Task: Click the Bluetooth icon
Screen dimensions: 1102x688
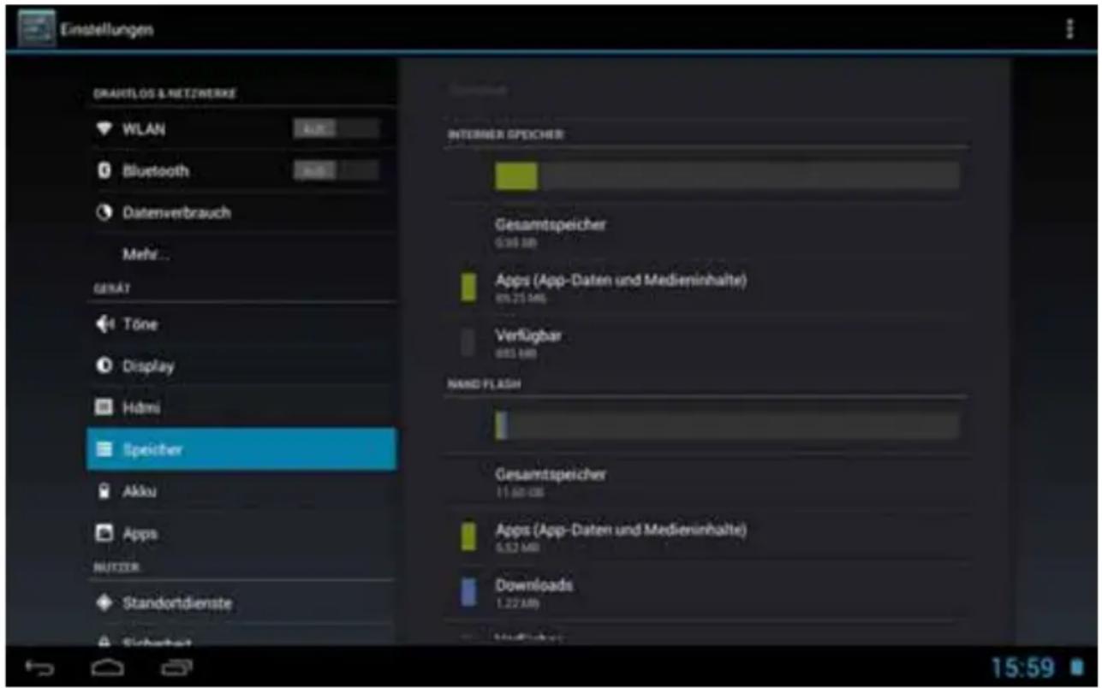Action: pyautogui.click(x=104, y=170)
